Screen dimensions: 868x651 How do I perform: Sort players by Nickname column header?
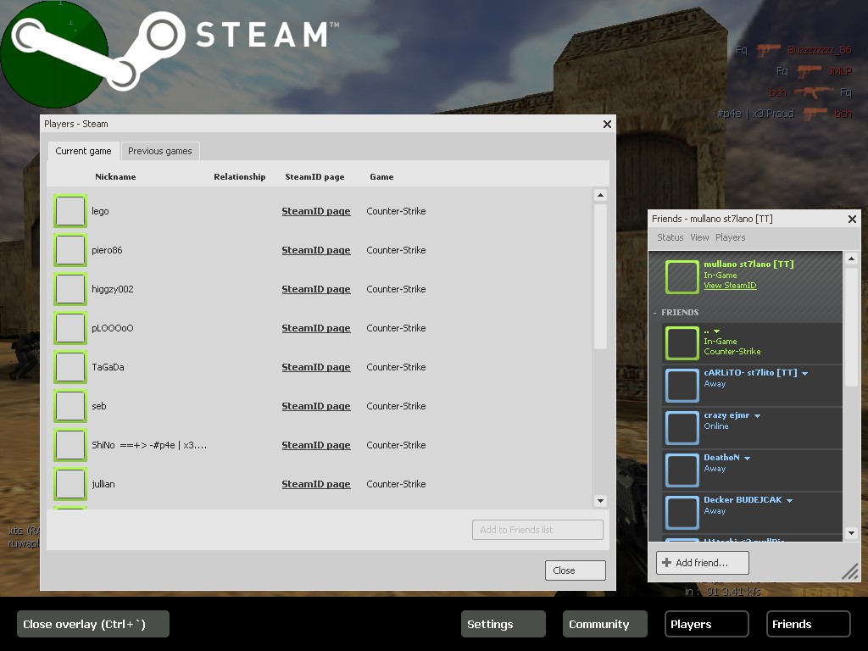(115, 176)
